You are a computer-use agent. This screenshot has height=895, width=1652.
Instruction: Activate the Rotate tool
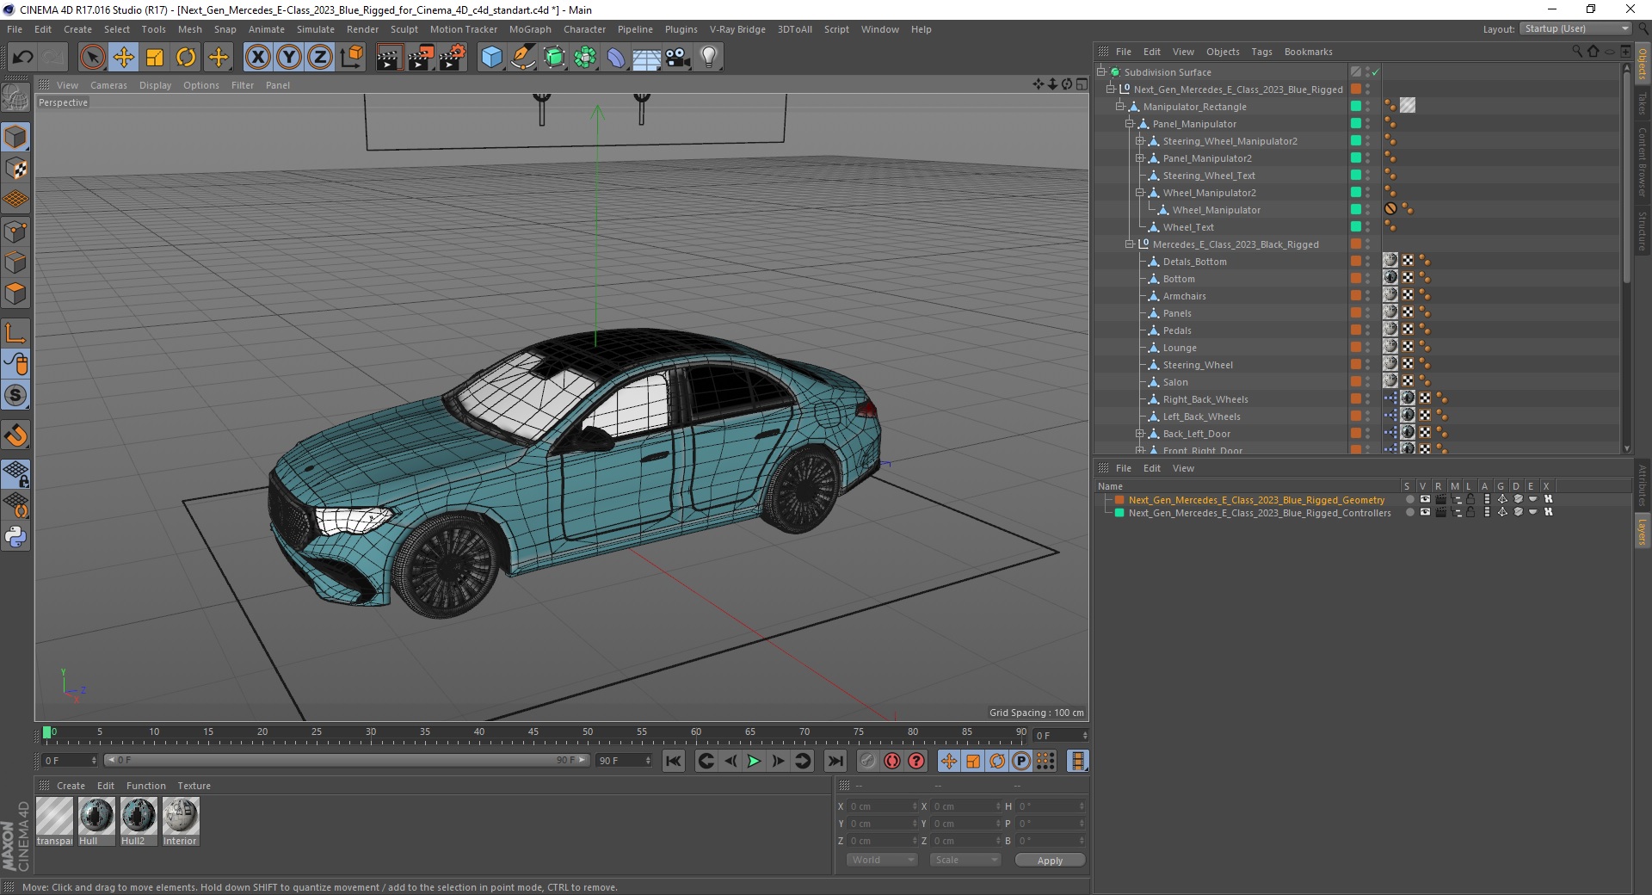[186, 58]
